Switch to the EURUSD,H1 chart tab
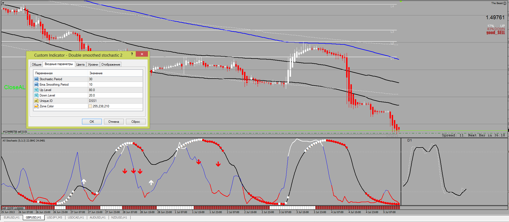Screen dimensions: 509x222 pos(12,217)
